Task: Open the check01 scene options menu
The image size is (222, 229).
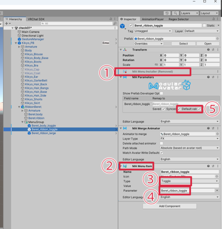Action: pyautogui.click(x=115, y=28)
